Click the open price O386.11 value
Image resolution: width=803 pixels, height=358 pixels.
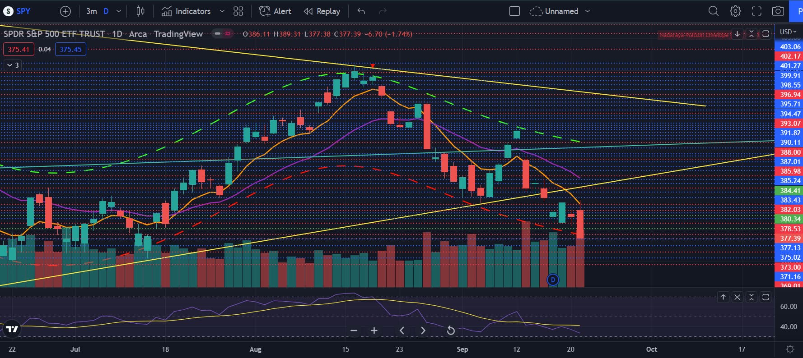coord(256,34)
